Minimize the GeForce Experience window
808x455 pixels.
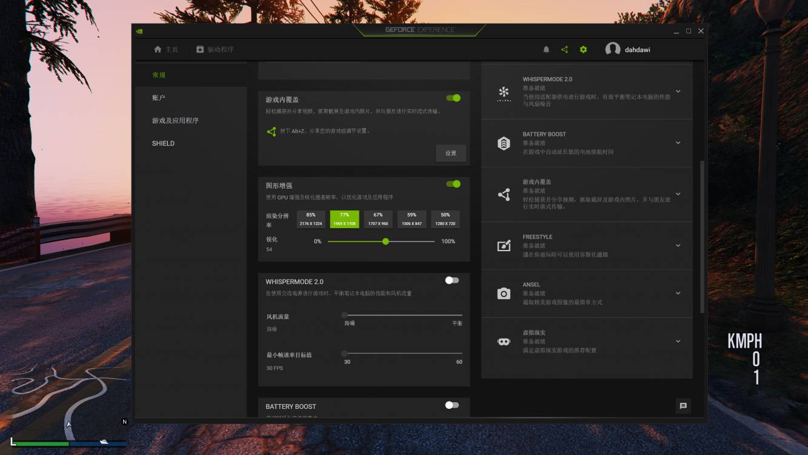coord(676,31)
